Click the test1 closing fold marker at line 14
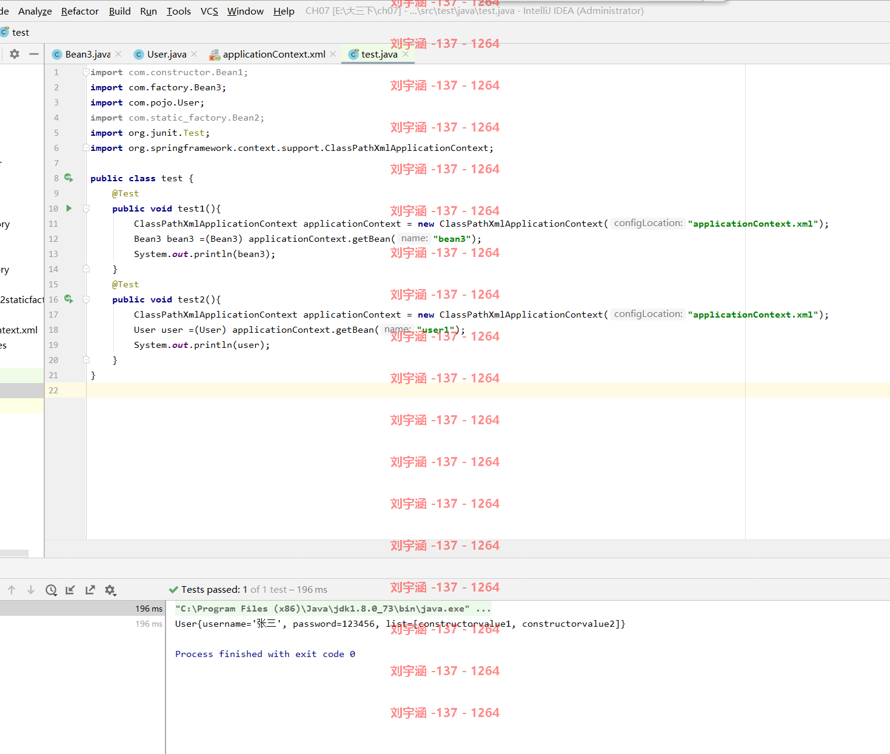Viewport: 890px width, 754px height. pyautogui.click(x=86, y=269)
